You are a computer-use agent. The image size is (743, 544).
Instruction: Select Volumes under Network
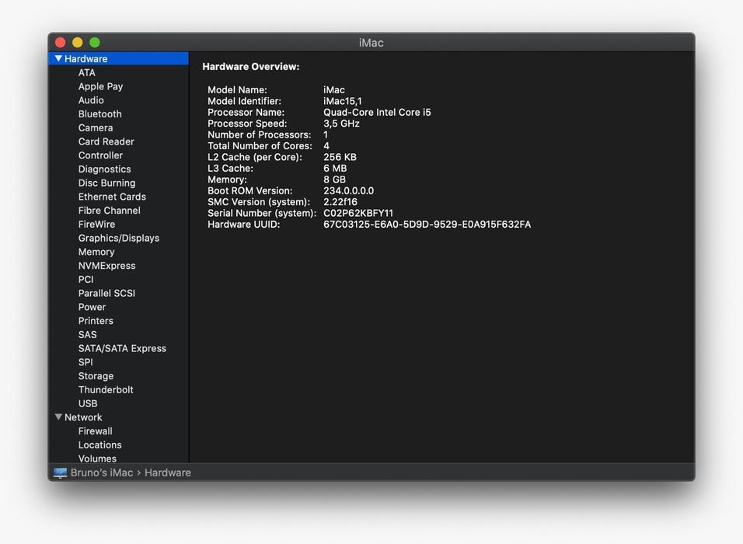tap(98, 459)
